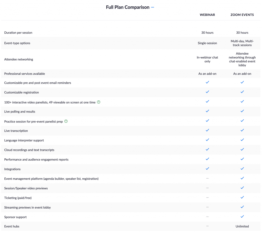Screen dimensions: 262x235
Task: Open help icon beside 100+ interactive video panelists
Action: tap(99, 102)
